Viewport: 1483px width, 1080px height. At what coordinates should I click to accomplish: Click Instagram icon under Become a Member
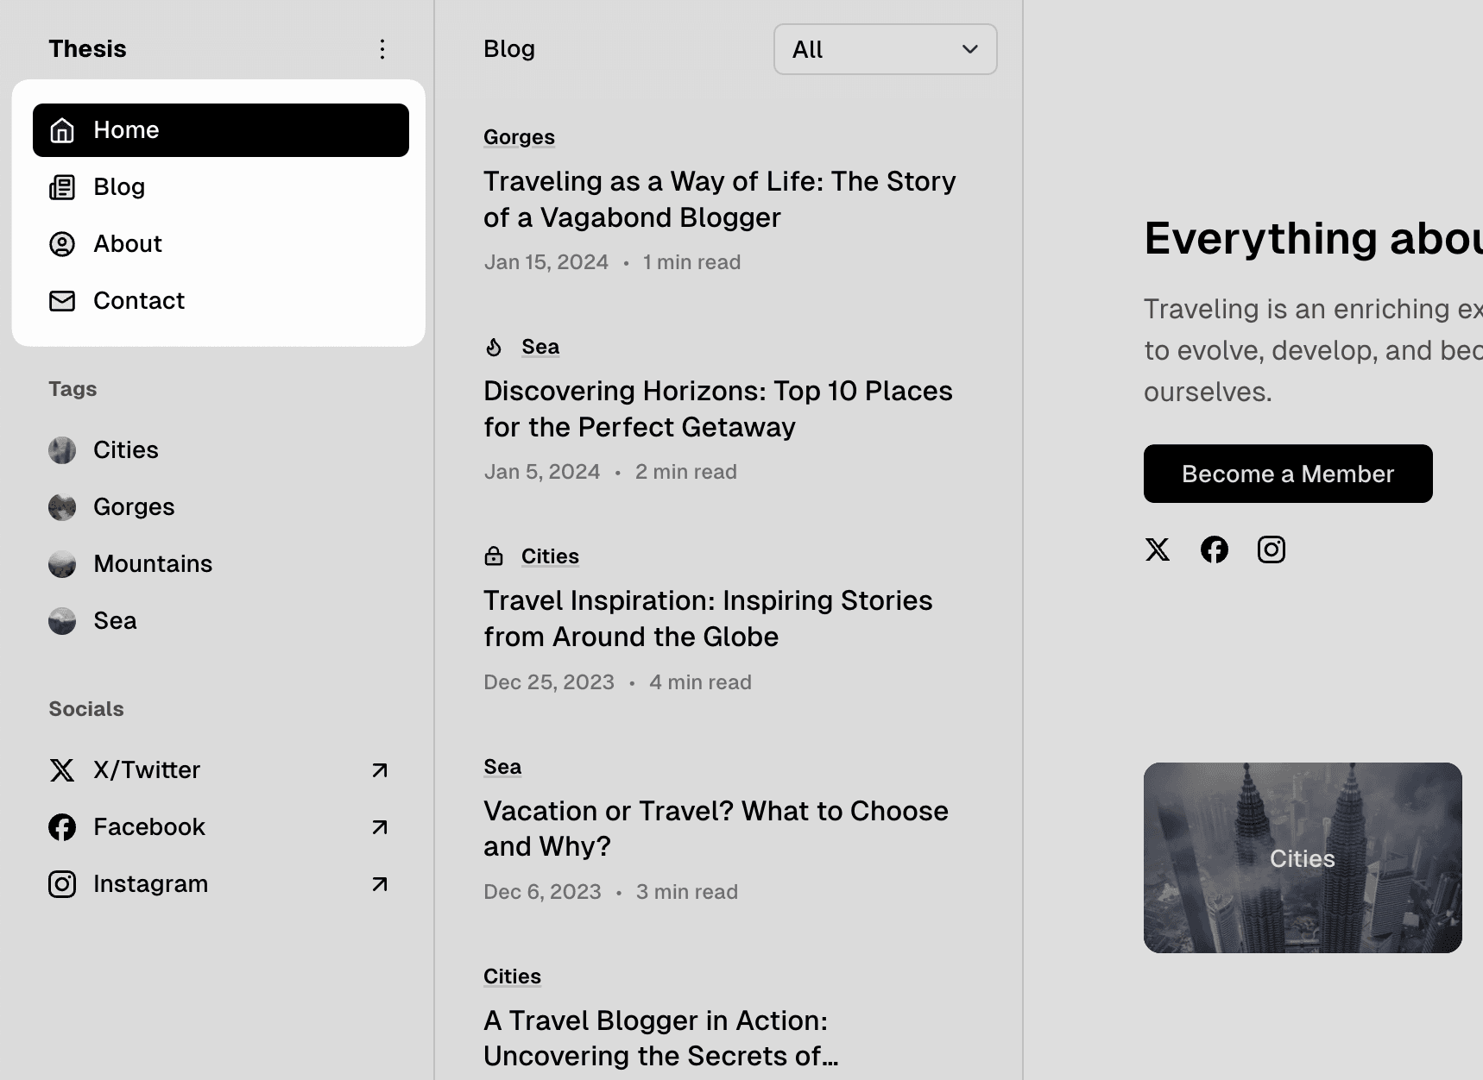pyautogui.click(x=1272, y=549)
